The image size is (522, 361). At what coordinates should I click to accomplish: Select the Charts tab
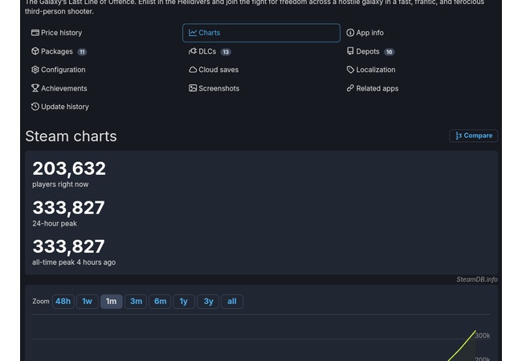[x=261, y=33]
